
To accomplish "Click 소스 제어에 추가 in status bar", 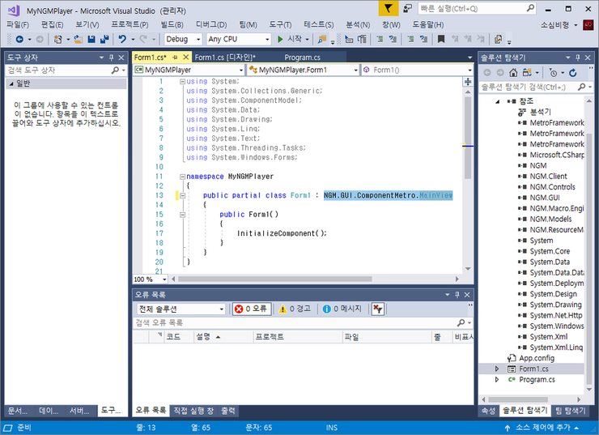I will pos(542,428).
